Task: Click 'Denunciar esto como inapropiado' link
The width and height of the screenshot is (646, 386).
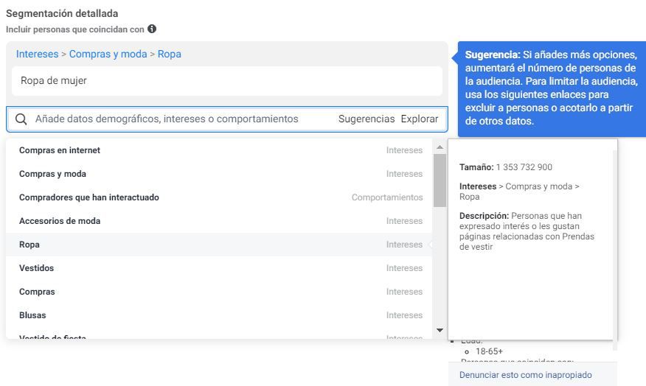Action: tap(525, 375)
